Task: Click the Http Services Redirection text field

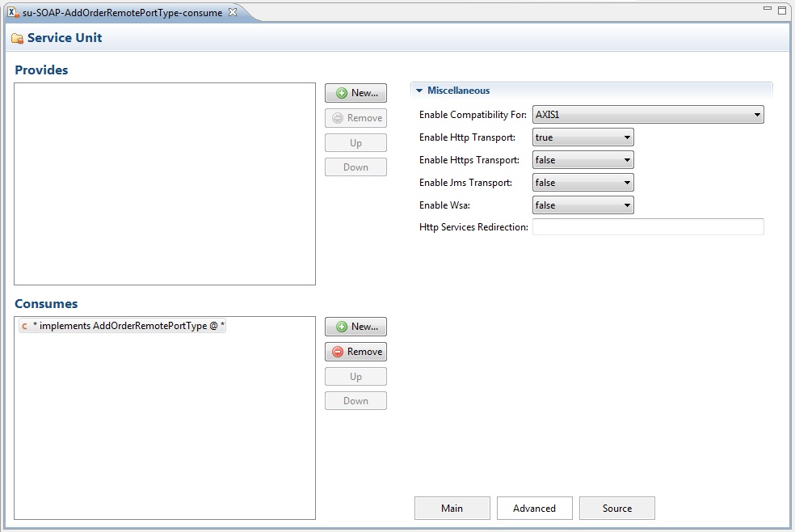Action: click(648, 227)
